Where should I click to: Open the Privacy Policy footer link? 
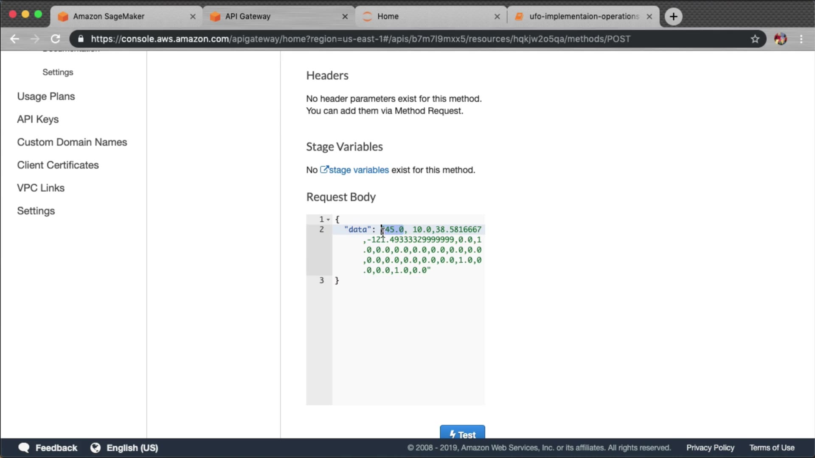[x=710, y=448]
